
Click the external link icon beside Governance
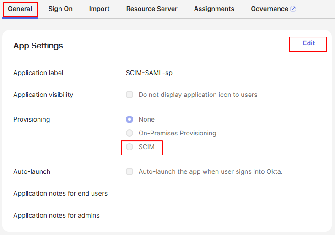[293, 9]
